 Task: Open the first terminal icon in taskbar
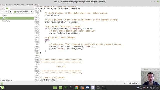coord(71,88)
